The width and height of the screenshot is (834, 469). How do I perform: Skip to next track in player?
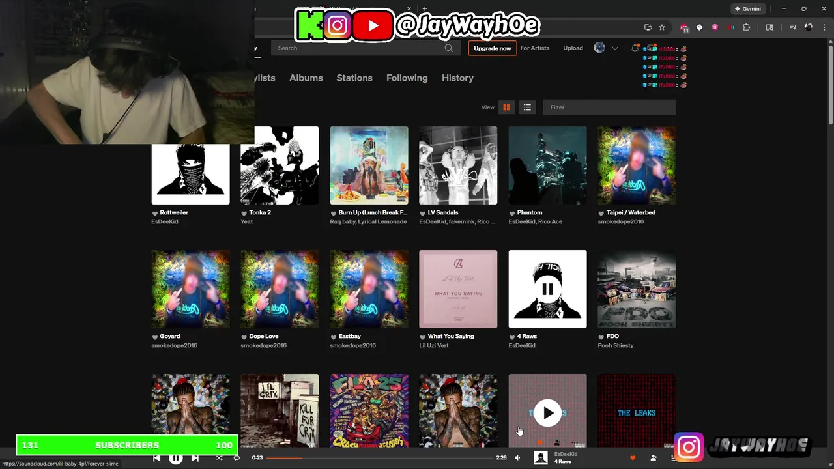pyautogui.click(x=195, y=458)
